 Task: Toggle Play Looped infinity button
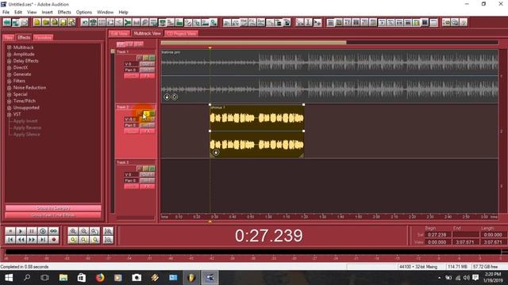tap(54, 231)
